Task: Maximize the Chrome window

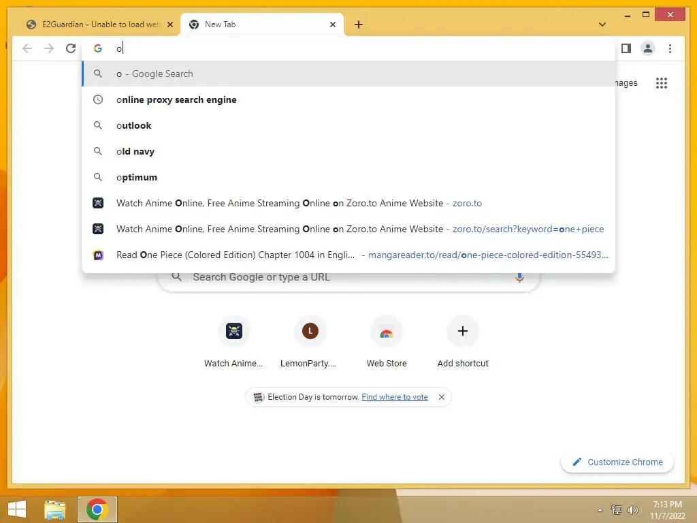Action: click(x=646, y=15)
